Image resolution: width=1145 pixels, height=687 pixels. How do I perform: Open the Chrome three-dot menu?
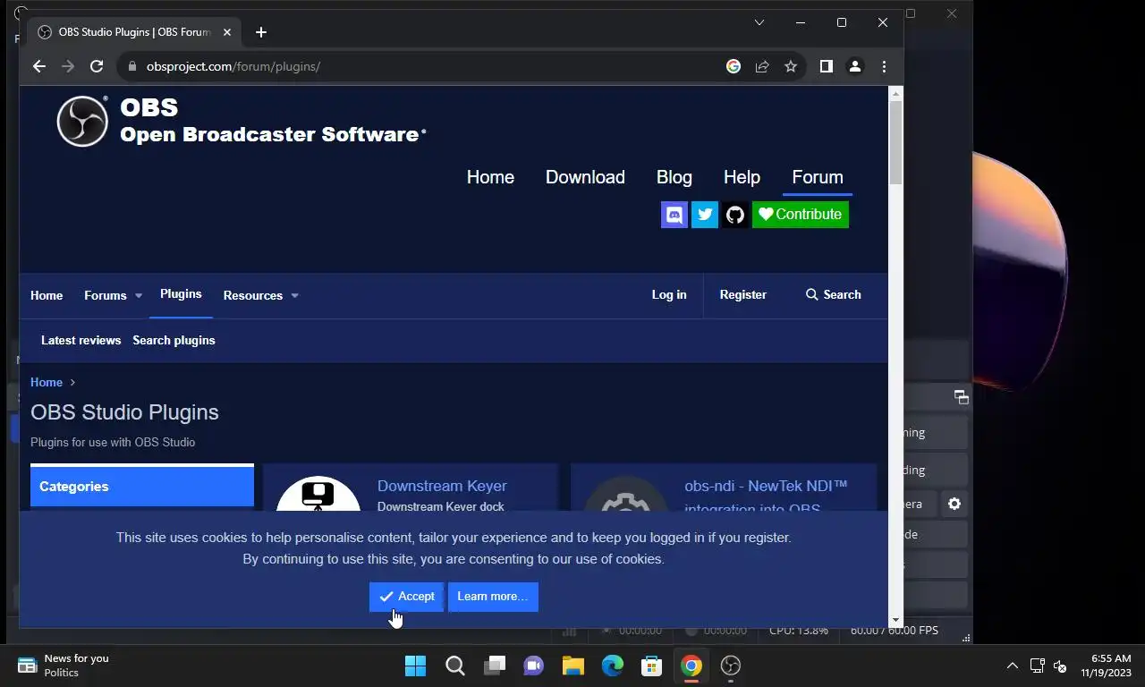click(x=884, y=66)
